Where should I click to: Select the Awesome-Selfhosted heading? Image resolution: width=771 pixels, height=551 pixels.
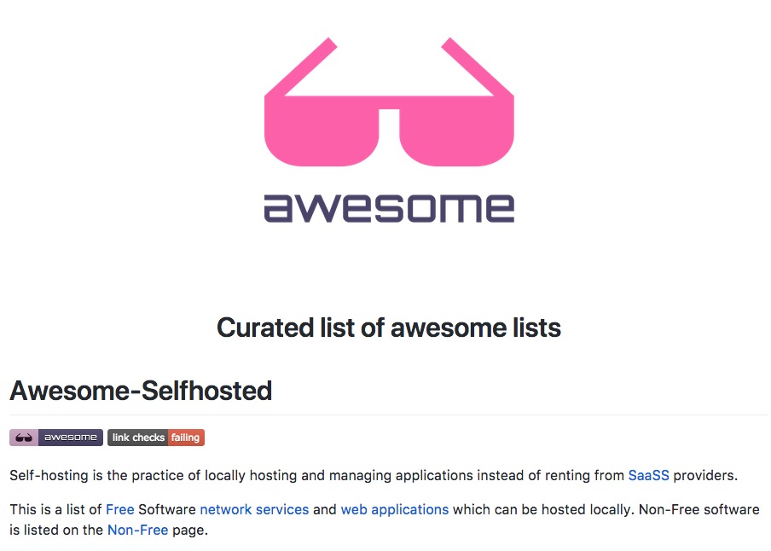coord(141,391)
